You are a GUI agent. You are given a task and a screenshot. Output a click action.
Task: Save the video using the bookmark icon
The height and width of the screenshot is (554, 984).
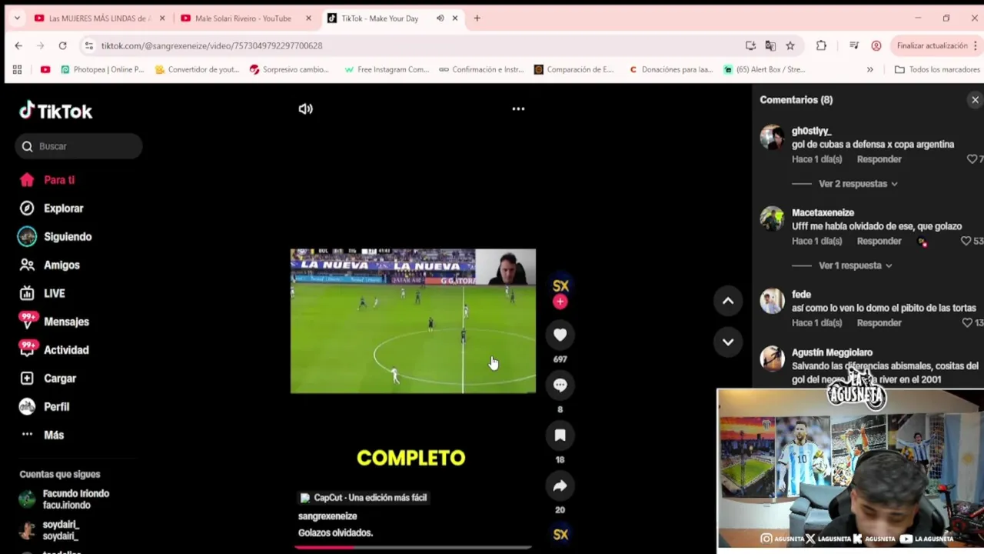click(560, 436)
